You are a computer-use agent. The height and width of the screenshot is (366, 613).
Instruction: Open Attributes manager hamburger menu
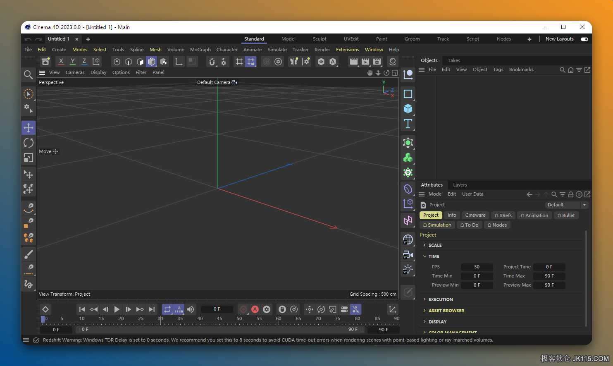(x=422, y=194)
